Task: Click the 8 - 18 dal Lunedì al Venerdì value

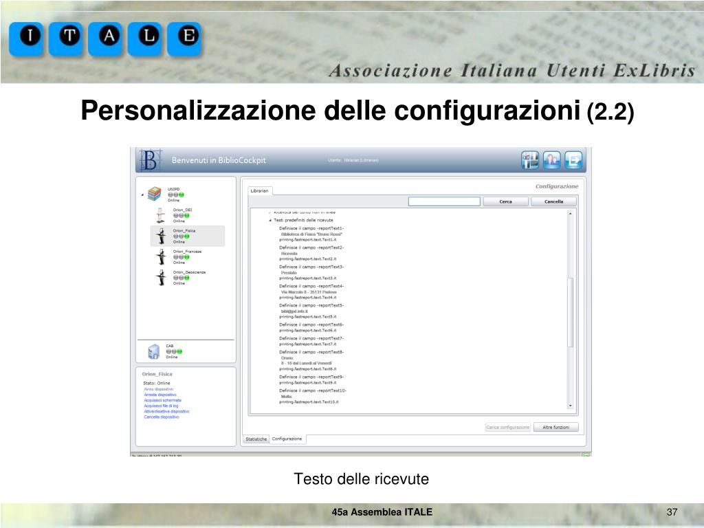Action: click(307, 363)
